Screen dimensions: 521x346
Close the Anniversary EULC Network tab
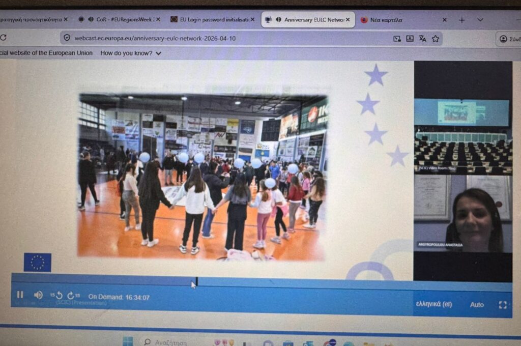[348, 19]
